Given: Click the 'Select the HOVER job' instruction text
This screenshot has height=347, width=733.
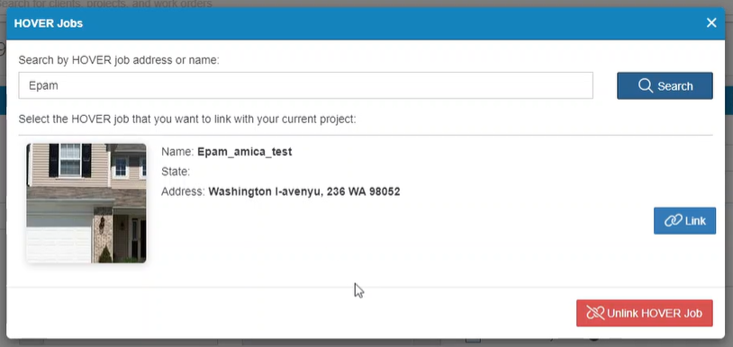Looking at the screenshot, I should 187,119.
